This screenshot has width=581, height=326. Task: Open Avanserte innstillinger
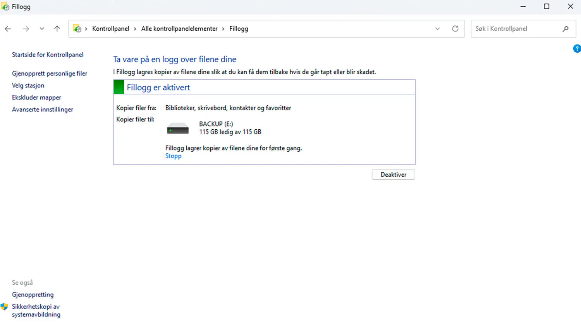tap(43, 110)
